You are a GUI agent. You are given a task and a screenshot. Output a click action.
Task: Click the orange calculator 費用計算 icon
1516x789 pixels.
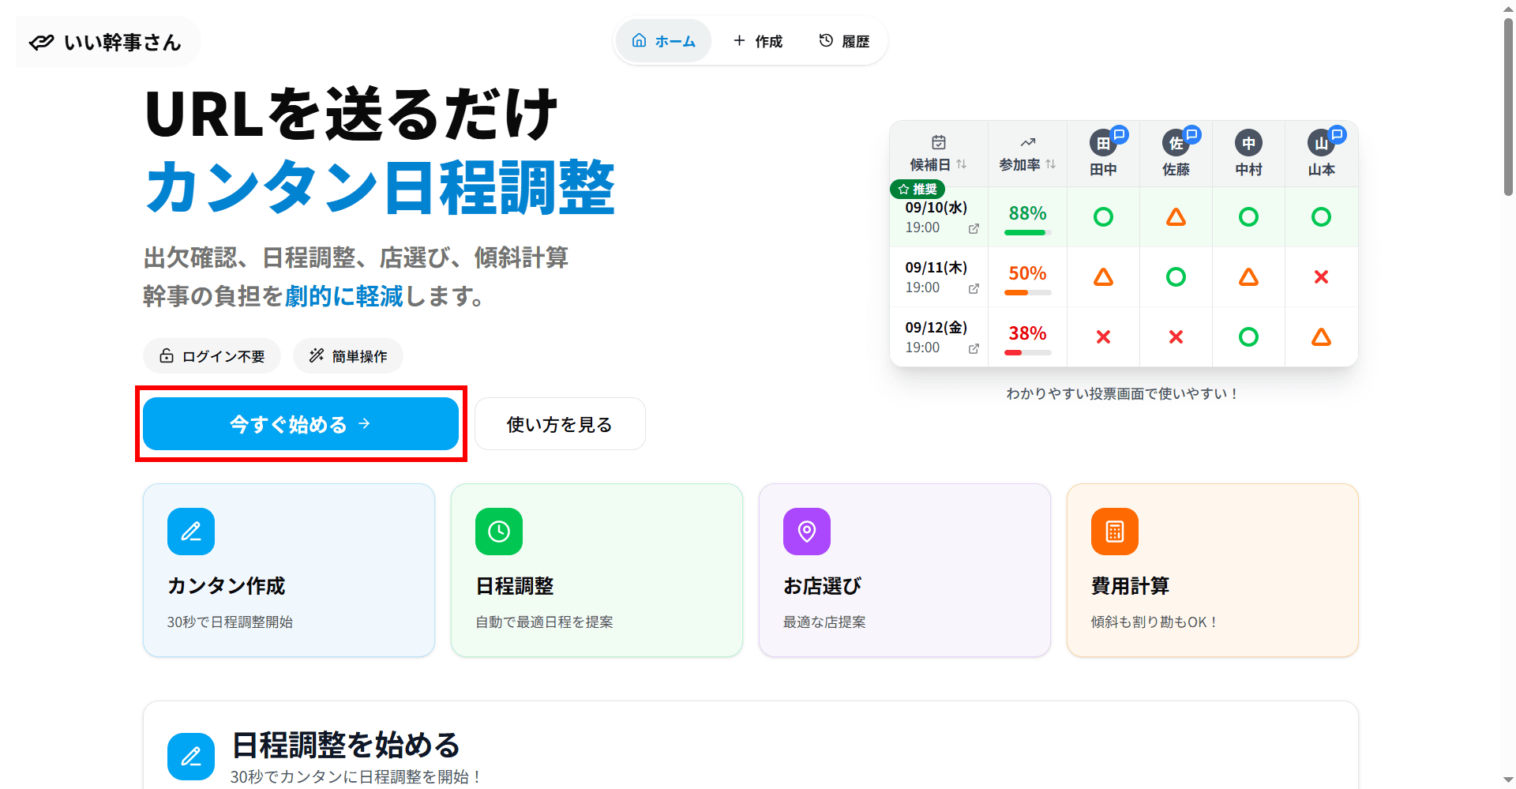[x=1115, y=532]
